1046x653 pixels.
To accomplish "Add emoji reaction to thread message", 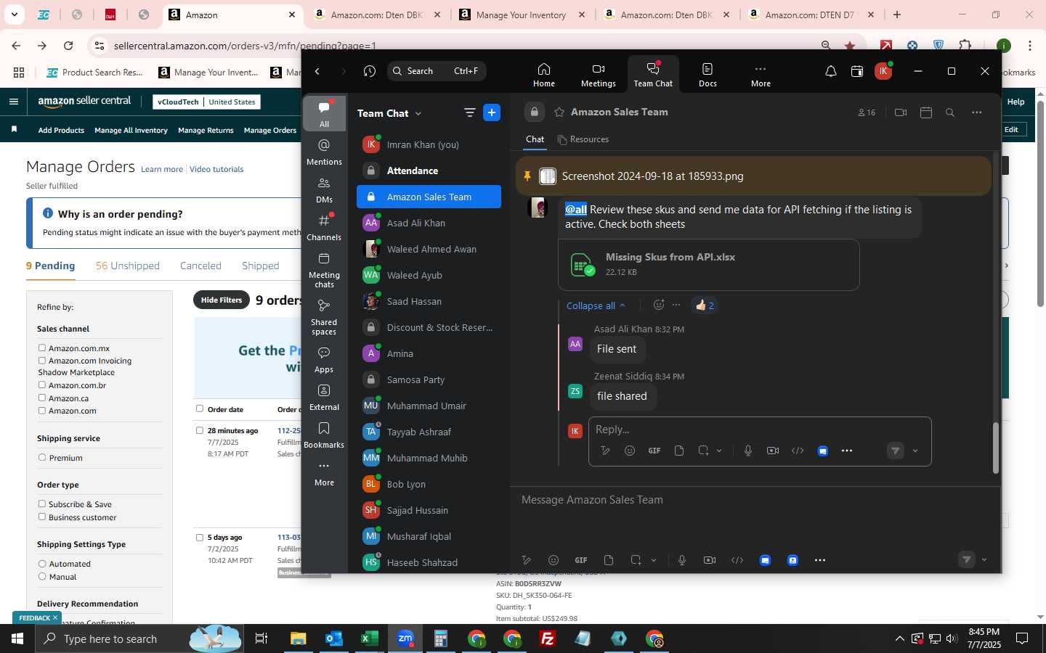I will point(659,305).
